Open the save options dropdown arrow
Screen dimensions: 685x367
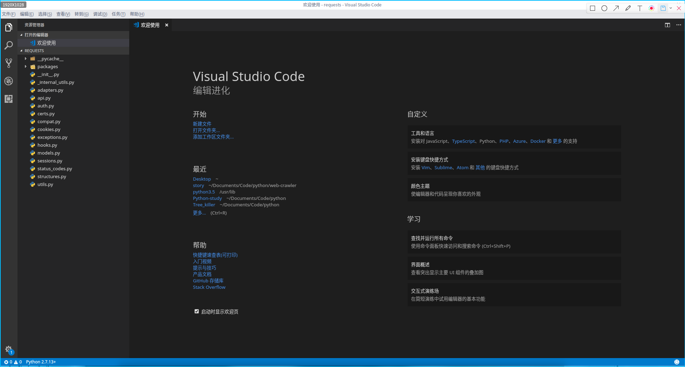(x=671, y=8)
